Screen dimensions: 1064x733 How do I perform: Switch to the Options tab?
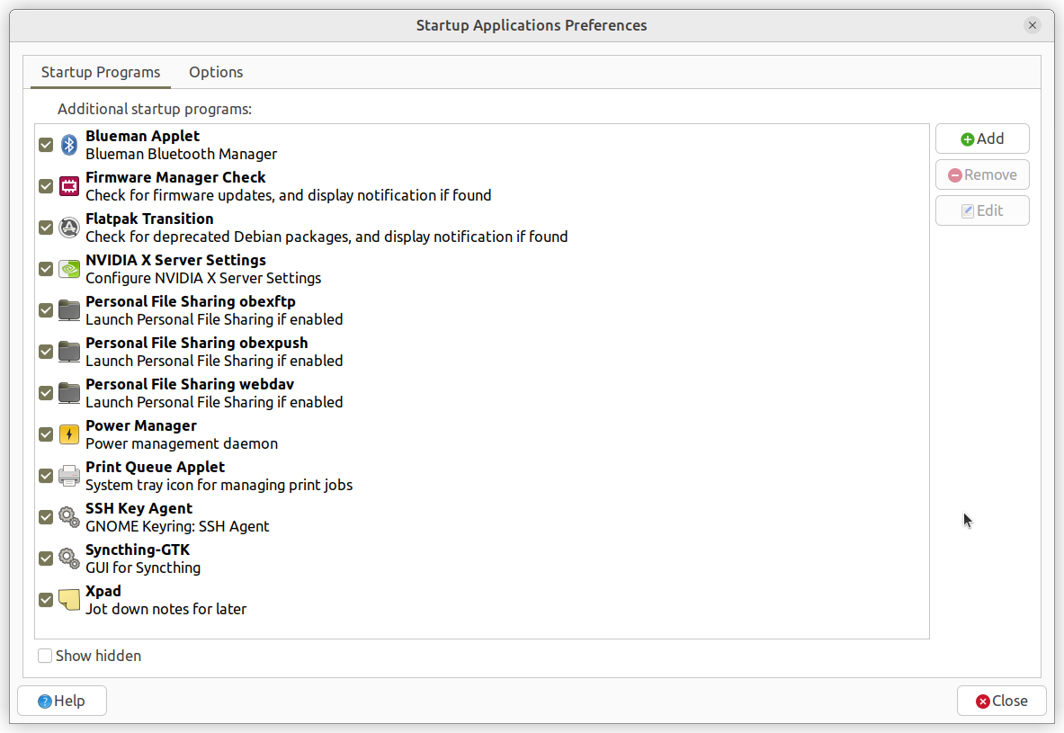point(216,72)
